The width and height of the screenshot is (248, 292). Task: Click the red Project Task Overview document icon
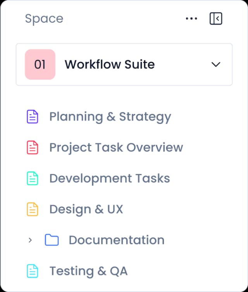pos(33,148)
